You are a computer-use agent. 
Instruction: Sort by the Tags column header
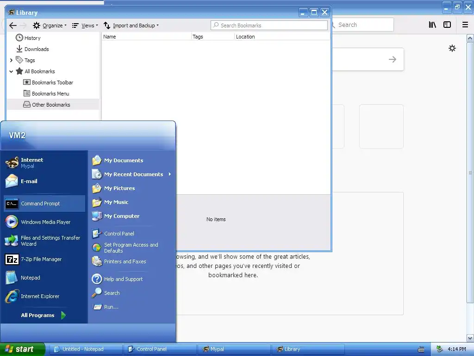click(213, 37)
